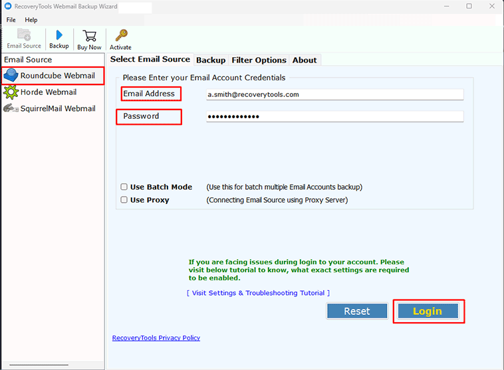Select the SquirrelMail Webmail icon
The image size is (504, 370).
coord(11,108)
